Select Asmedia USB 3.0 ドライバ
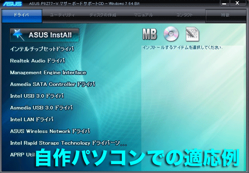Screen dimensions: 249x173 [42, 108]
